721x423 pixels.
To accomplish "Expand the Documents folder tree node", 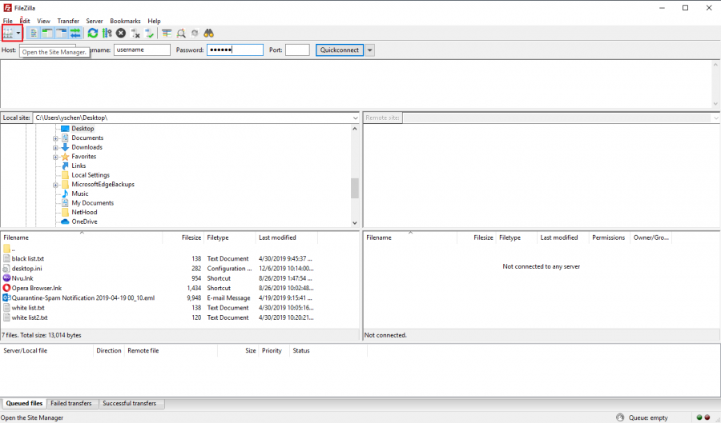I will point(56,138).
